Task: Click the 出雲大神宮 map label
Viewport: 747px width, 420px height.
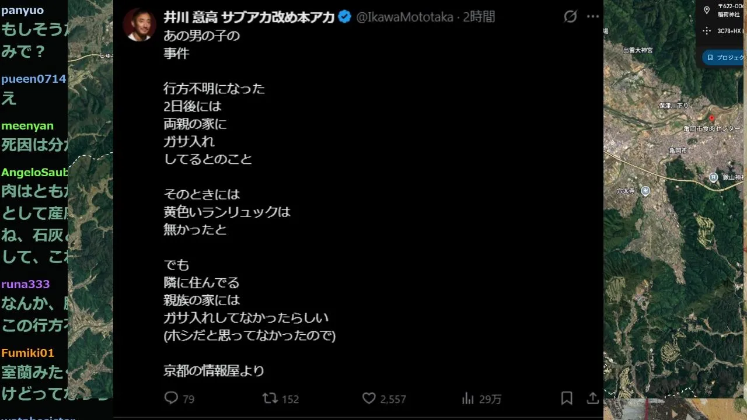Action: click(x=638, y=50)
